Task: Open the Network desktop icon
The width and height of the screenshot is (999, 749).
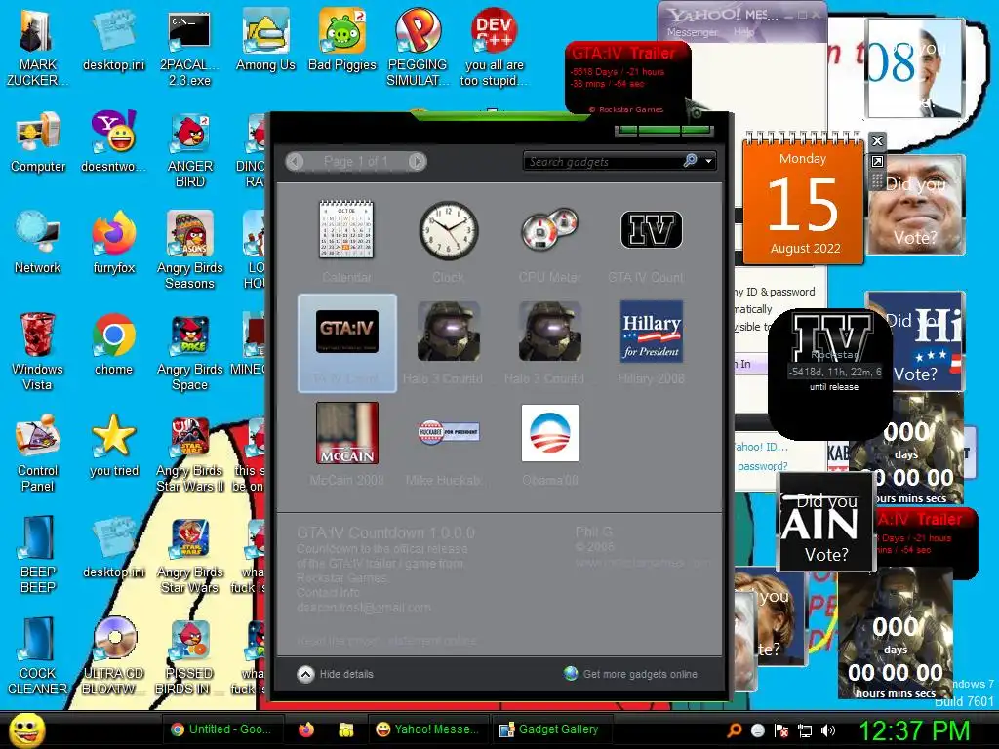Action: [x=38, y=243]
